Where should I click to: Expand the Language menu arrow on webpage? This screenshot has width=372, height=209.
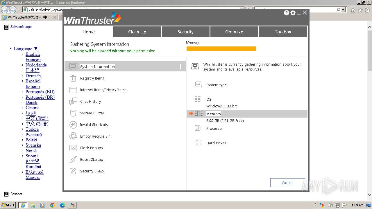[36, 49]
